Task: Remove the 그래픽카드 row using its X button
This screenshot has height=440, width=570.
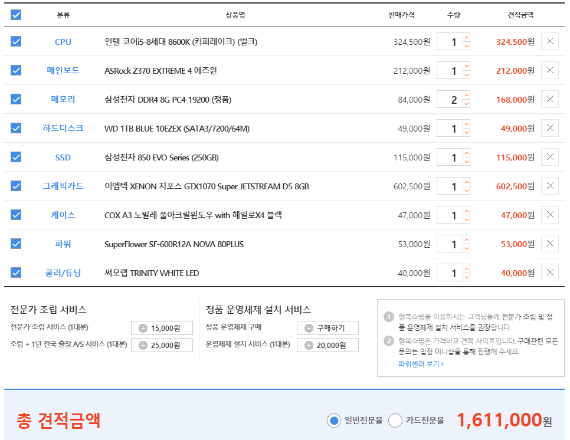Action: tap(550, 186)
